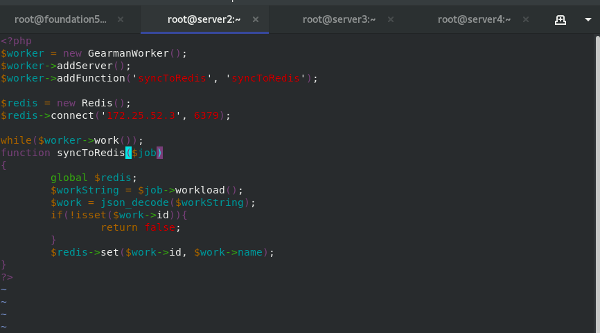The width and height of the screenshot is (600, 333).
Task: Expand the tab list dropdown arrow
Action: (588, 19)
